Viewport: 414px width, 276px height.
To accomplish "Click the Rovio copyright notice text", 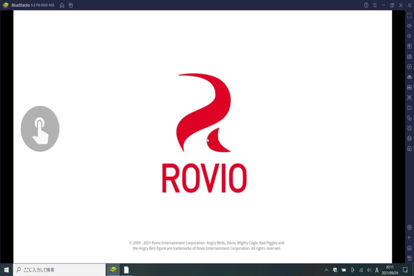I will (x=207, y=245).
